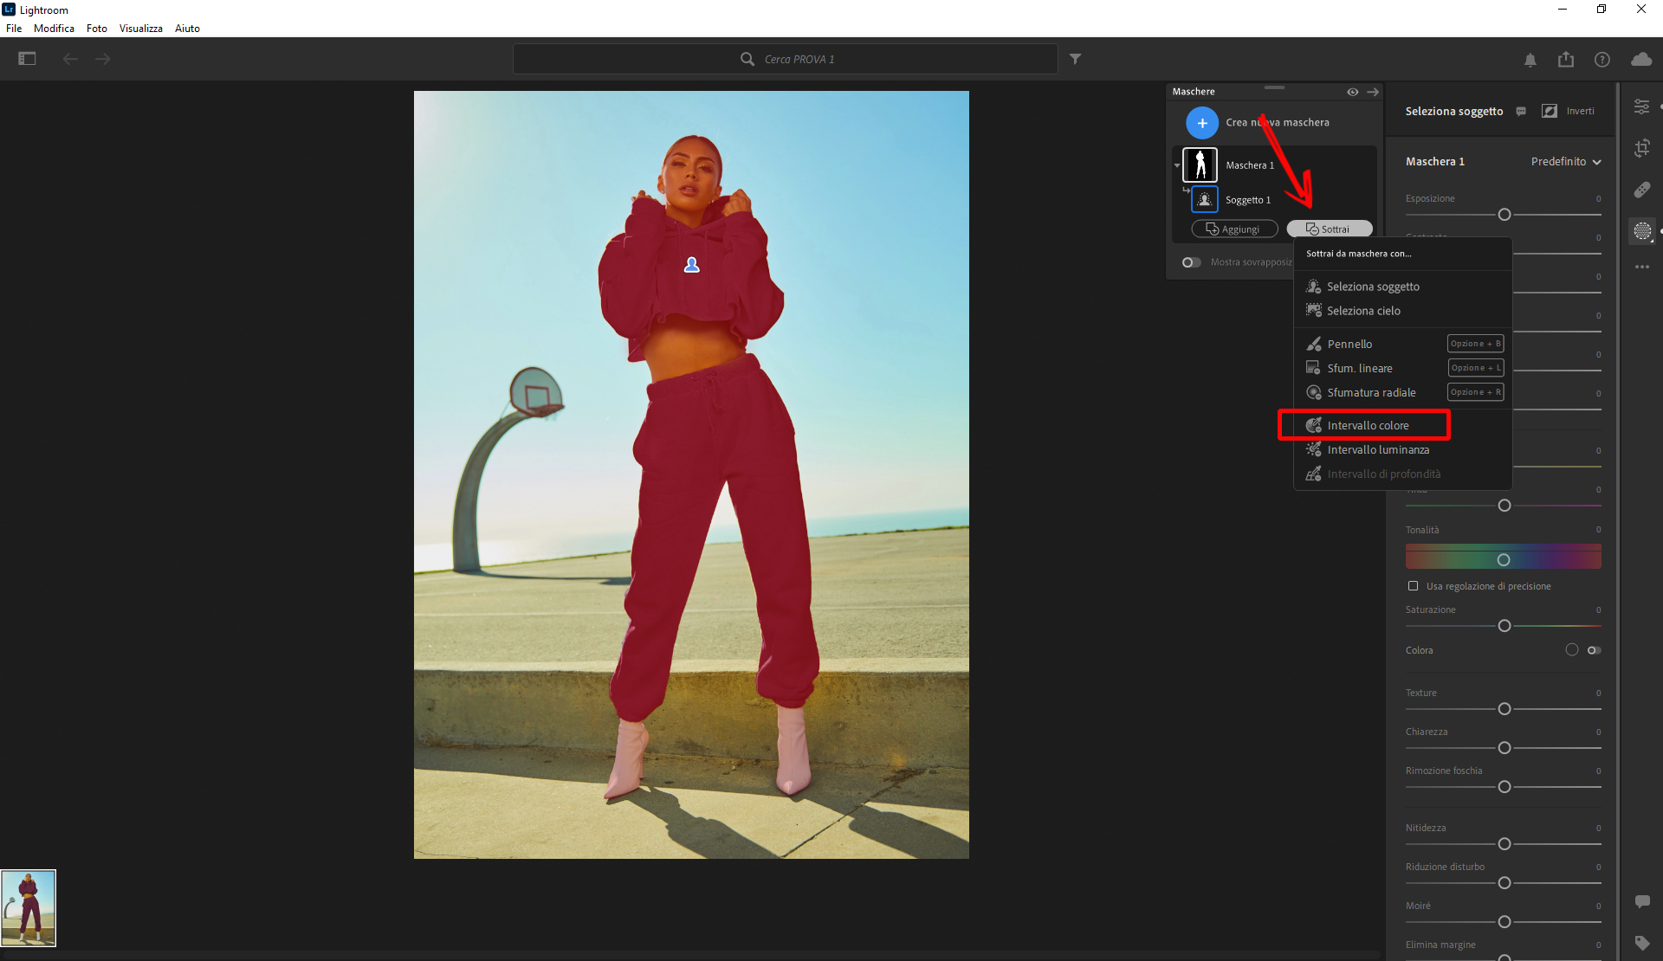Toggle mask visibility eye icon

[x=1352, y=92]
